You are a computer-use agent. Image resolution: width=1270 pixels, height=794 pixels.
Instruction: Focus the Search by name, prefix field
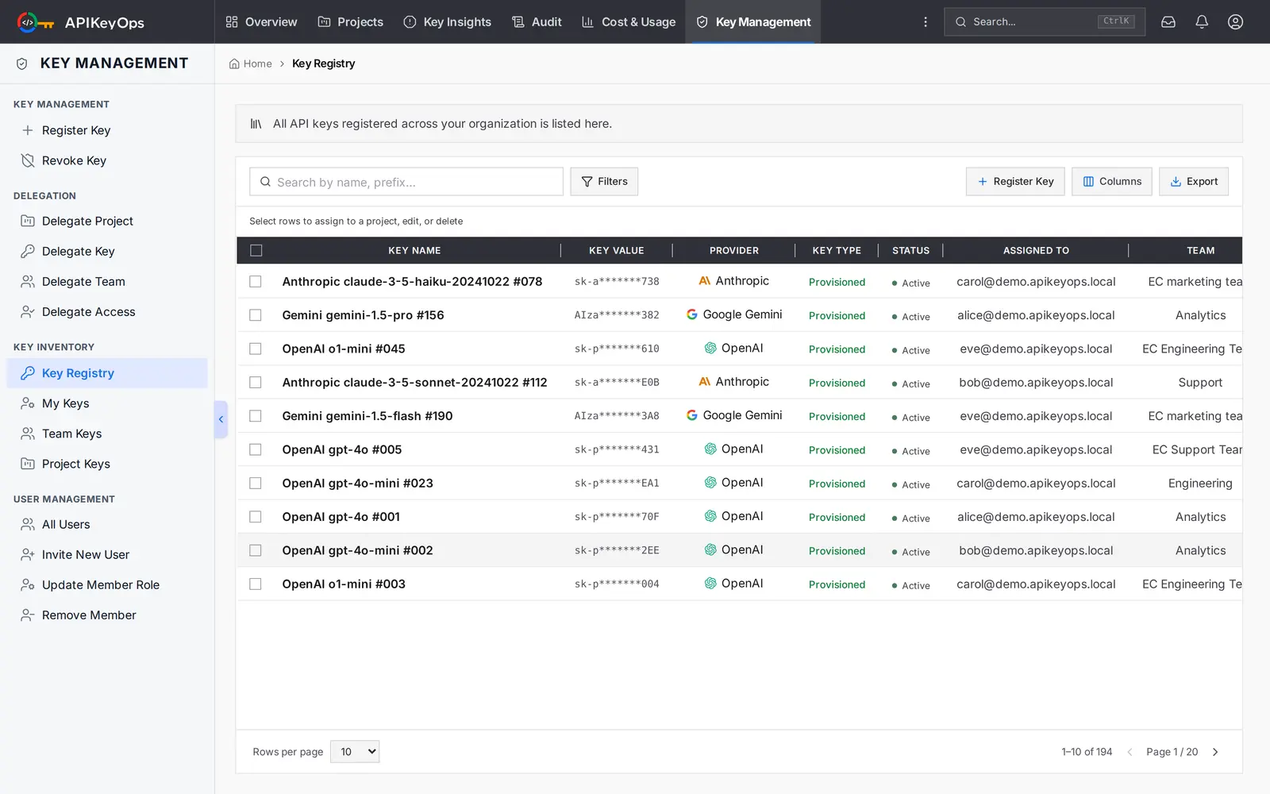[406, 181]
